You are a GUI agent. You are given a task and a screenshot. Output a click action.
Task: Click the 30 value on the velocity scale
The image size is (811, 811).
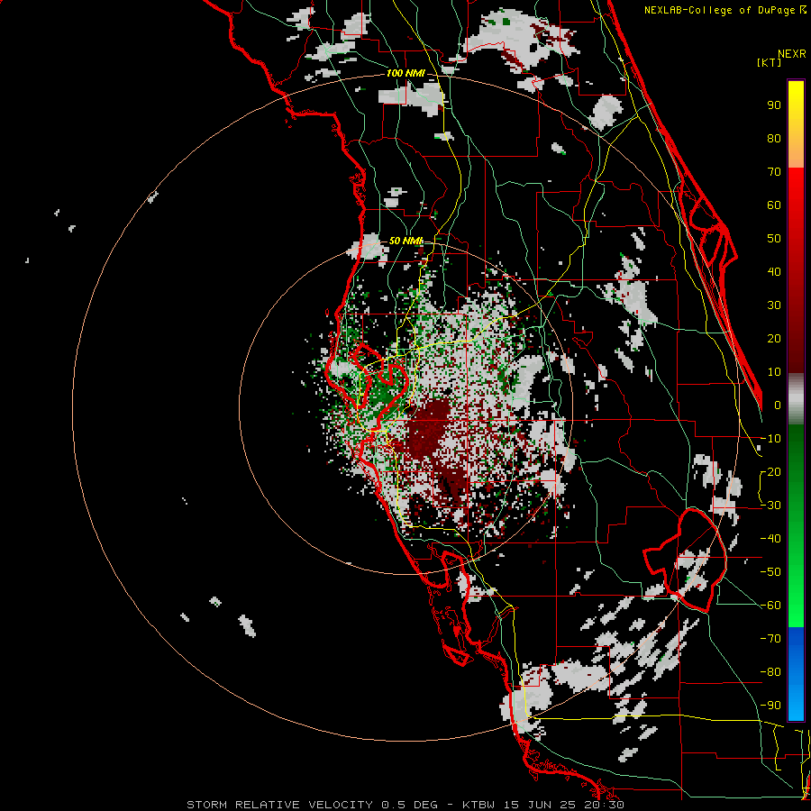tap(774, 305)
